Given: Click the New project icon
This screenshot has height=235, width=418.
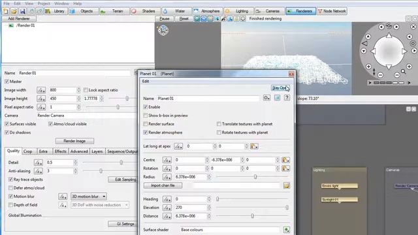Looking at the screenshot, I should [6, 11].
